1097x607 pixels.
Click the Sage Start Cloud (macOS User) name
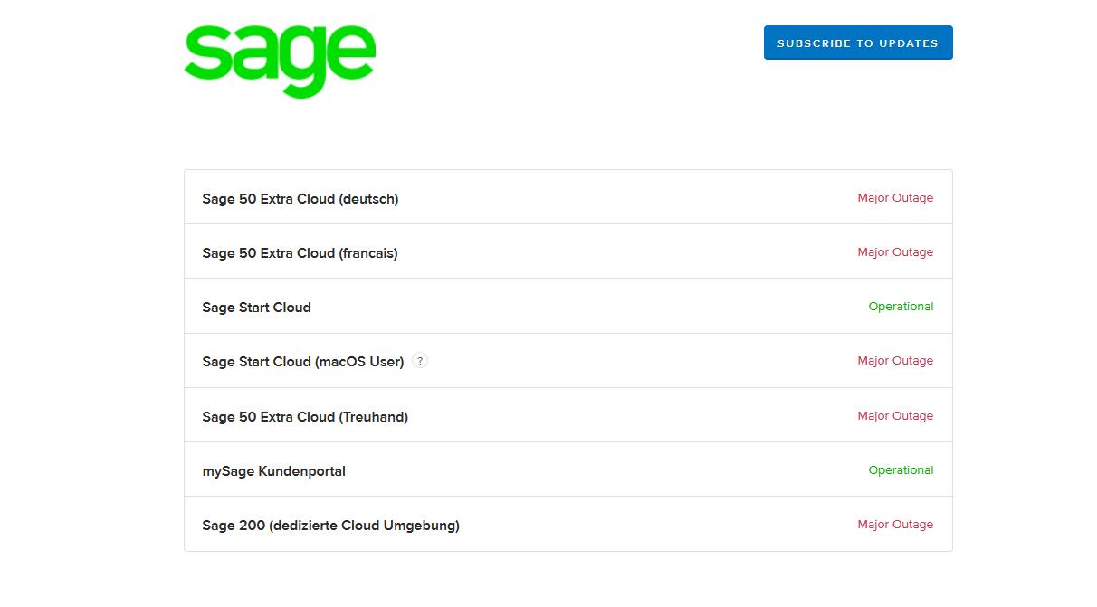coord(303,362)
